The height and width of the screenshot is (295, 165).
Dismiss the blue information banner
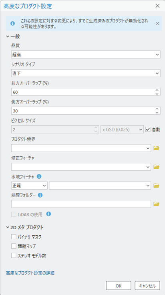pyautogui.click(x=157, y=24)
